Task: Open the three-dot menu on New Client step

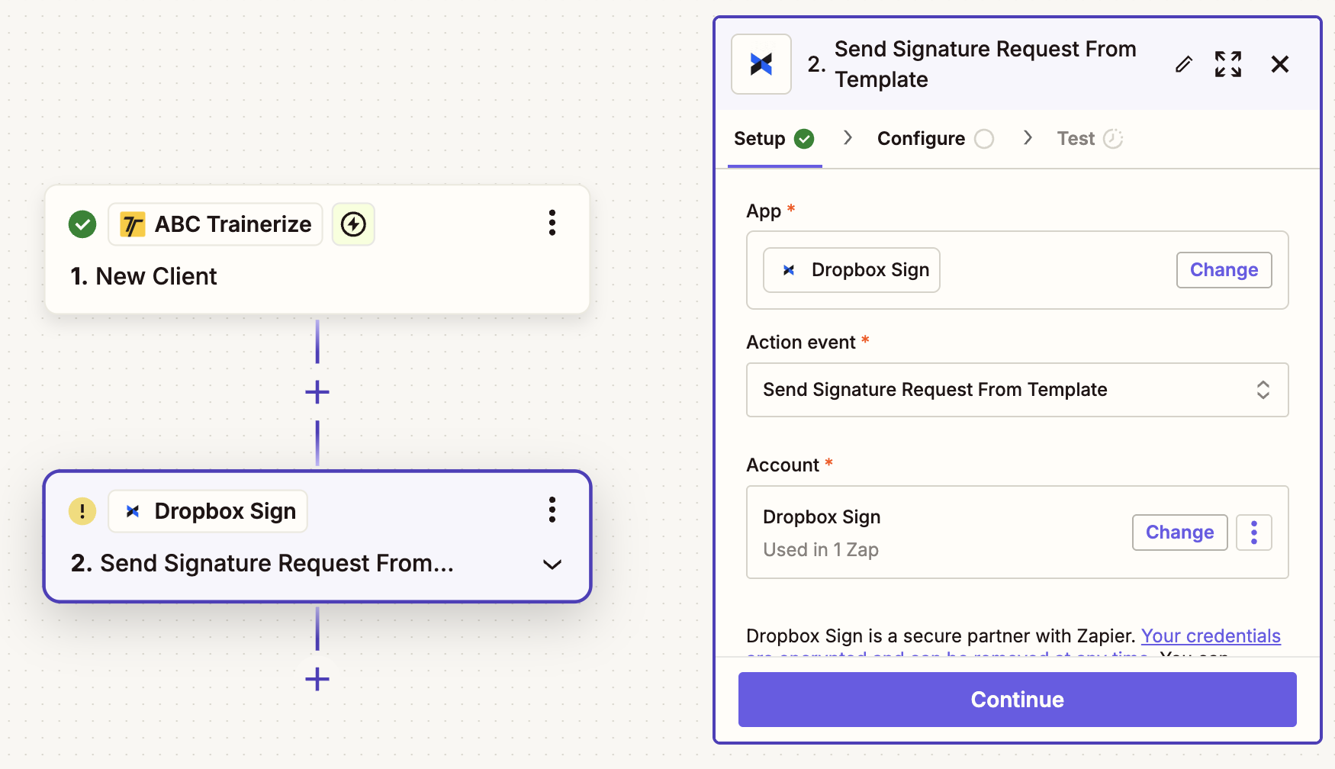Action: pos(552,223)
